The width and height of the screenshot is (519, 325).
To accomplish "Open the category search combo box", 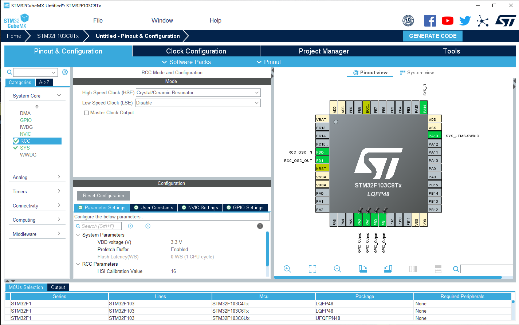I will [35, 72].
